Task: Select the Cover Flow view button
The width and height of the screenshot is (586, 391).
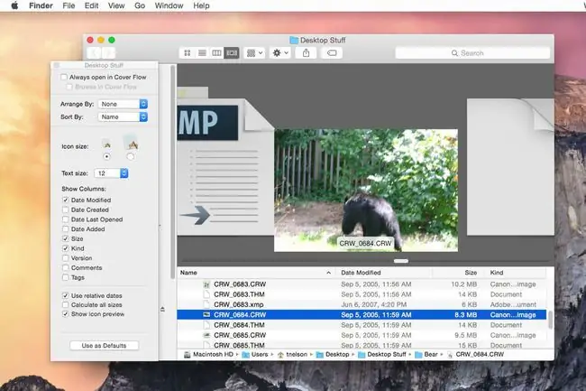Action: tap(232, 53)
